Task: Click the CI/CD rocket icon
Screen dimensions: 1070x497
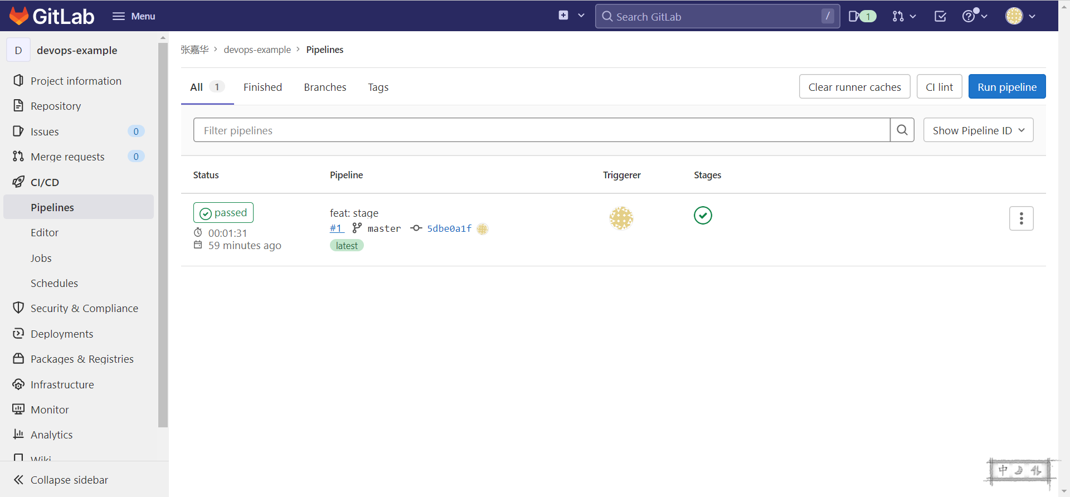Action: (x=18, y=182)
